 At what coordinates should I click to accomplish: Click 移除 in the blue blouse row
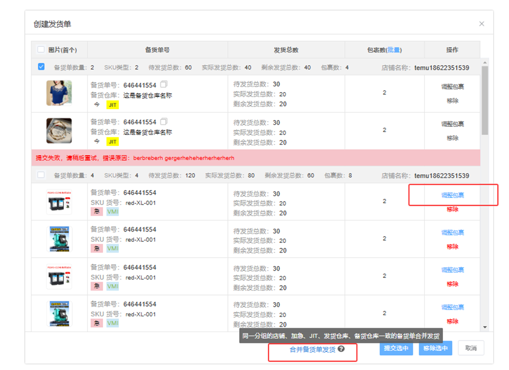[x=452, y=101]
